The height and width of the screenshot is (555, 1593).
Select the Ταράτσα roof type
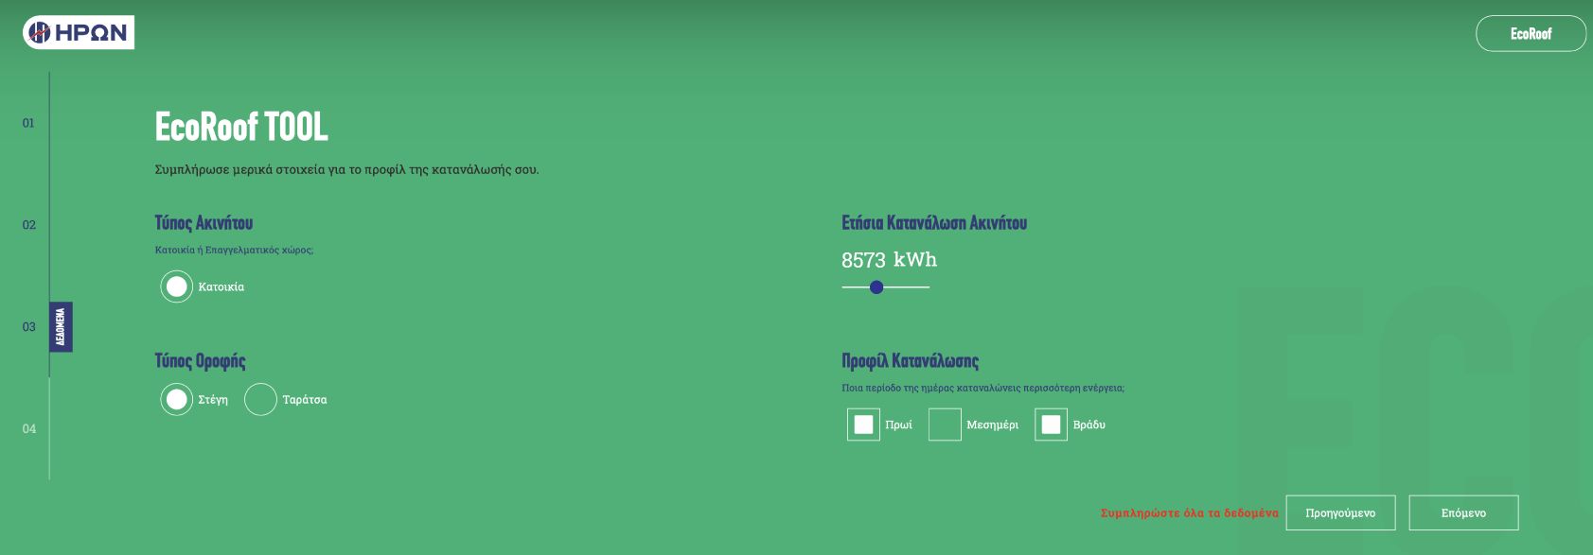pos(260,400)
